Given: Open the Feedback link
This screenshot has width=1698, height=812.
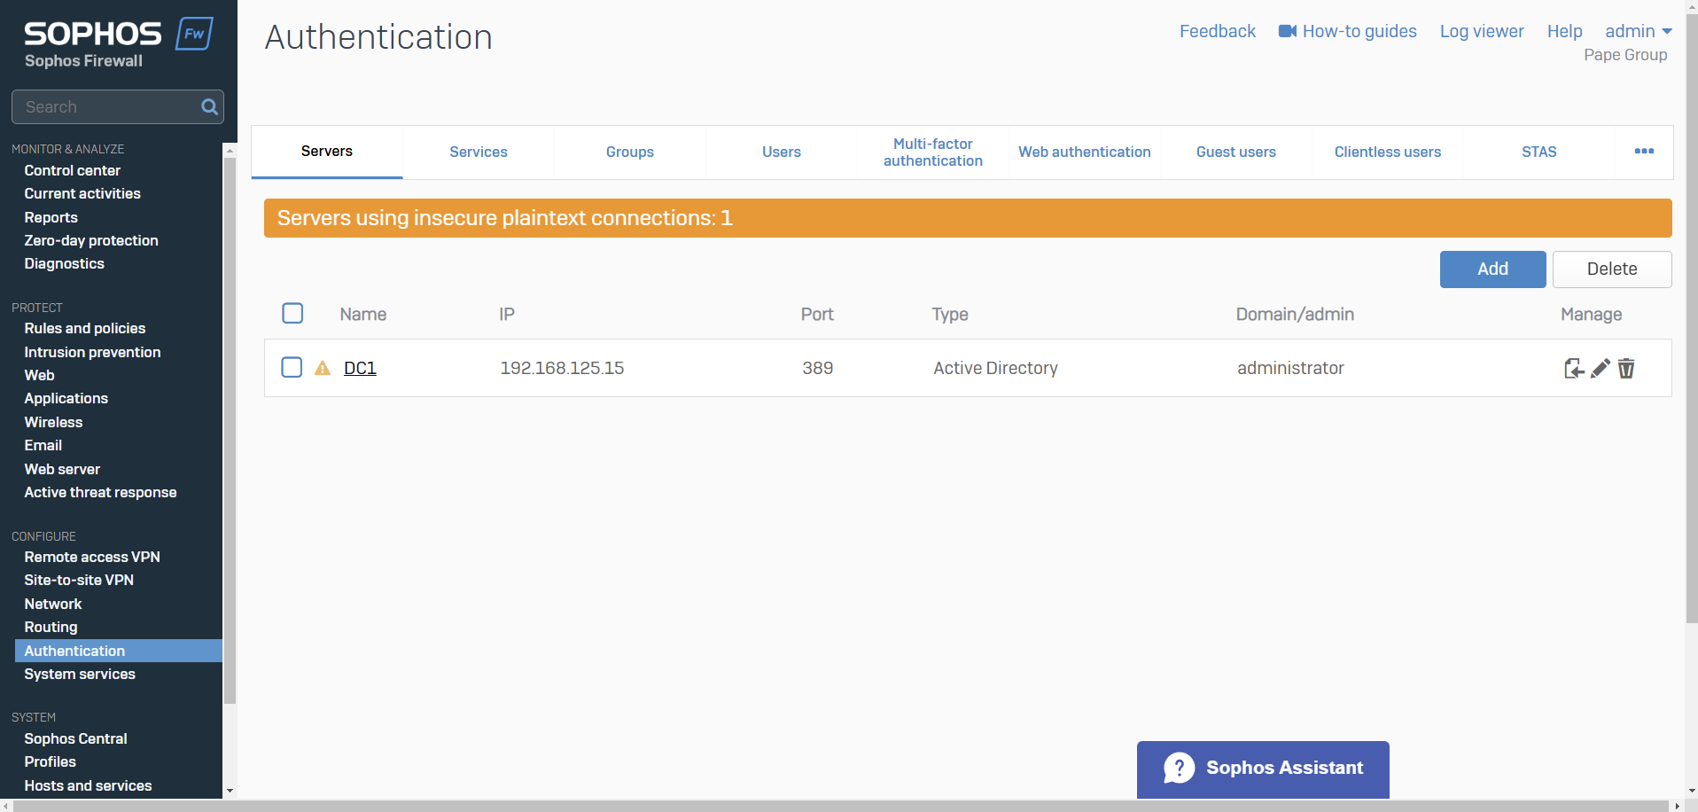Looking at the screenshot, I should pos(1218,31).
